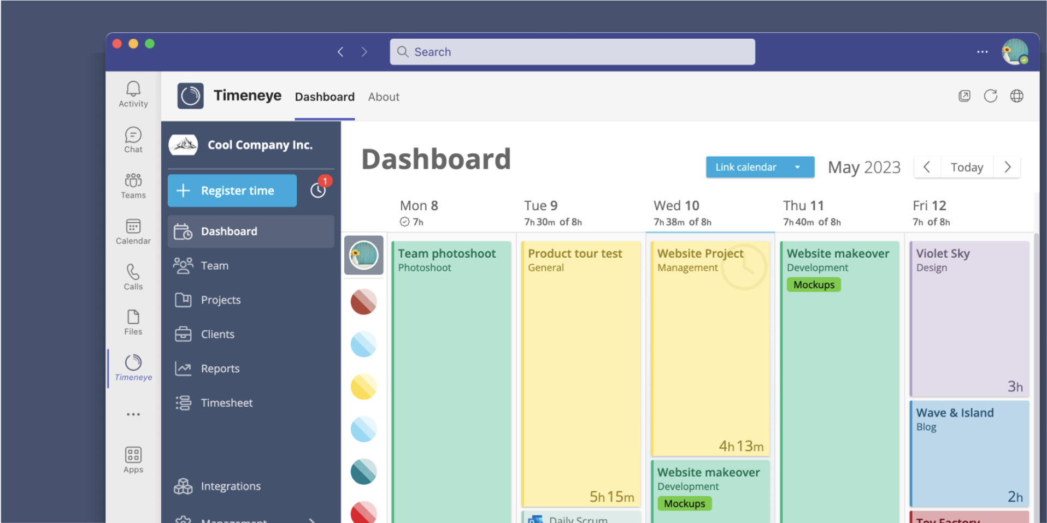
Task: Select the red-brown striped member avatar
Action: [x=364, y=302]
